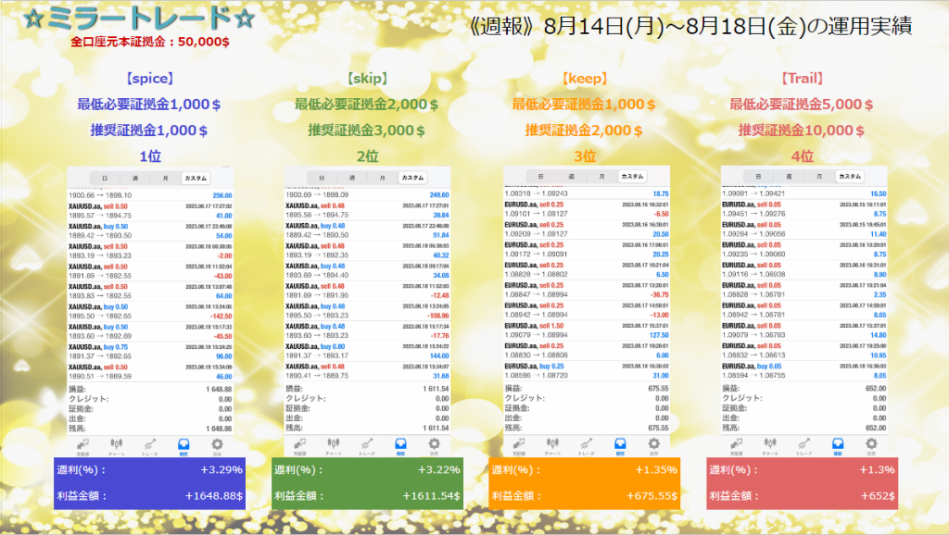The width and height of the screenshot is (949, 535).
Task: Click the orange keep profit box +675.55$
Action: tap(585, 483)
